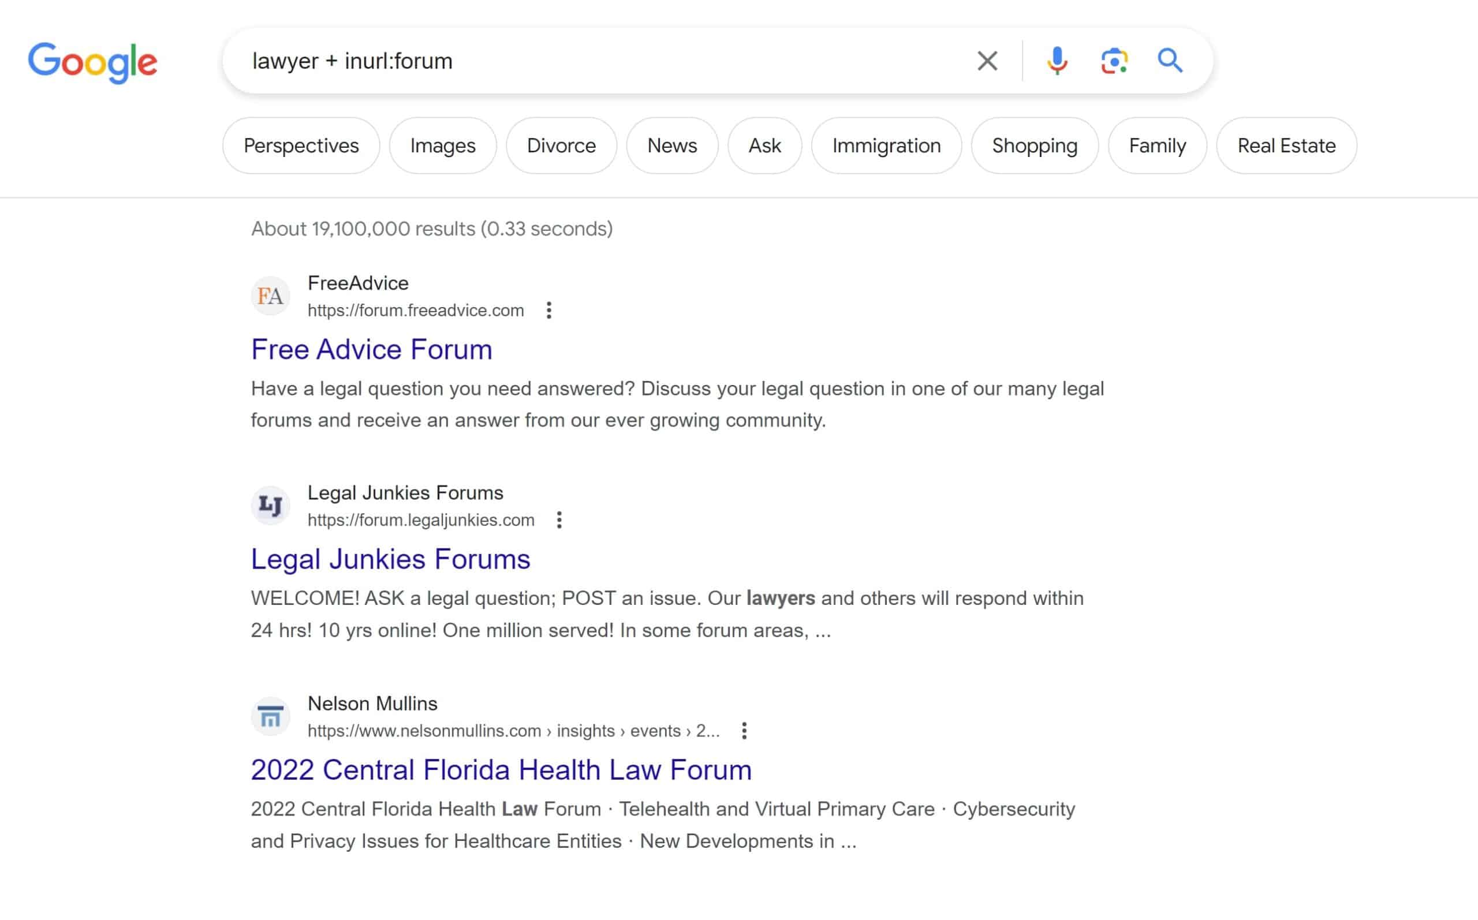Click the Legal Junkies favicon
Screen dimensions: 1478x920
click(x=270, y=506)
